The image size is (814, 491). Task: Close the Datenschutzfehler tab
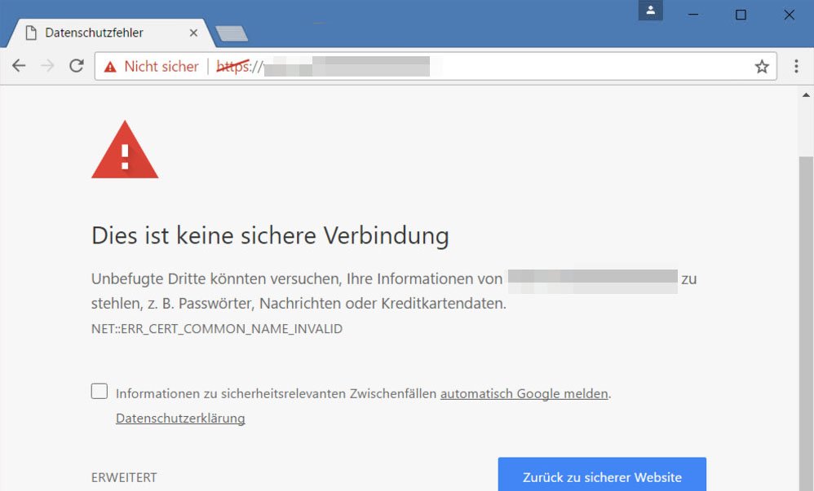pos(193,33)
